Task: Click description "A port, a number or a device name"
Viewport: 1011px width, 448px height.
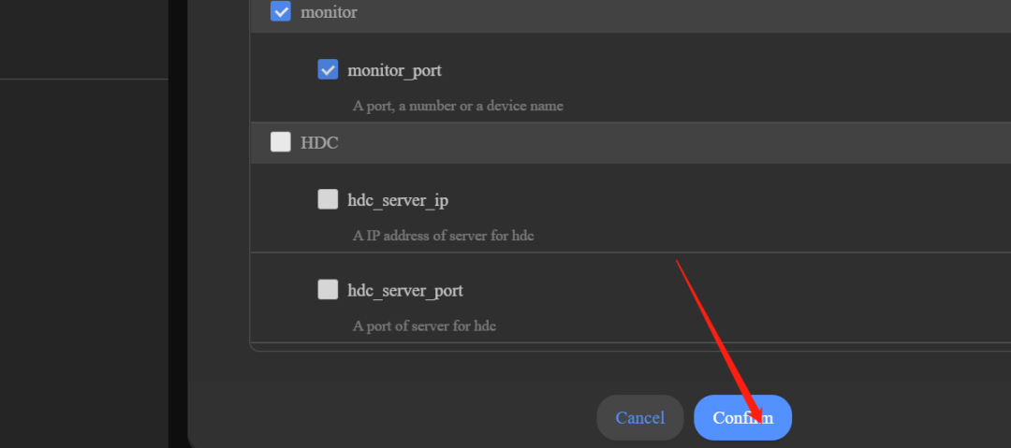Action: [458, 106]
